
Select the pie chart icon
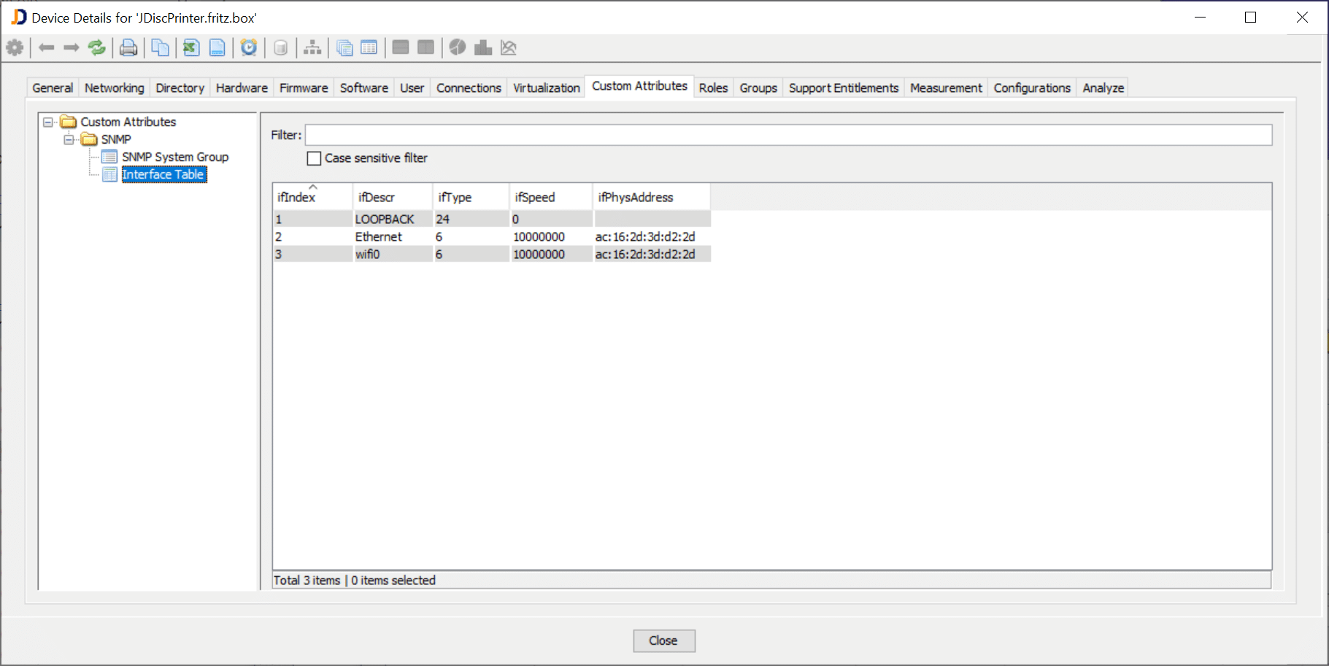458,47
